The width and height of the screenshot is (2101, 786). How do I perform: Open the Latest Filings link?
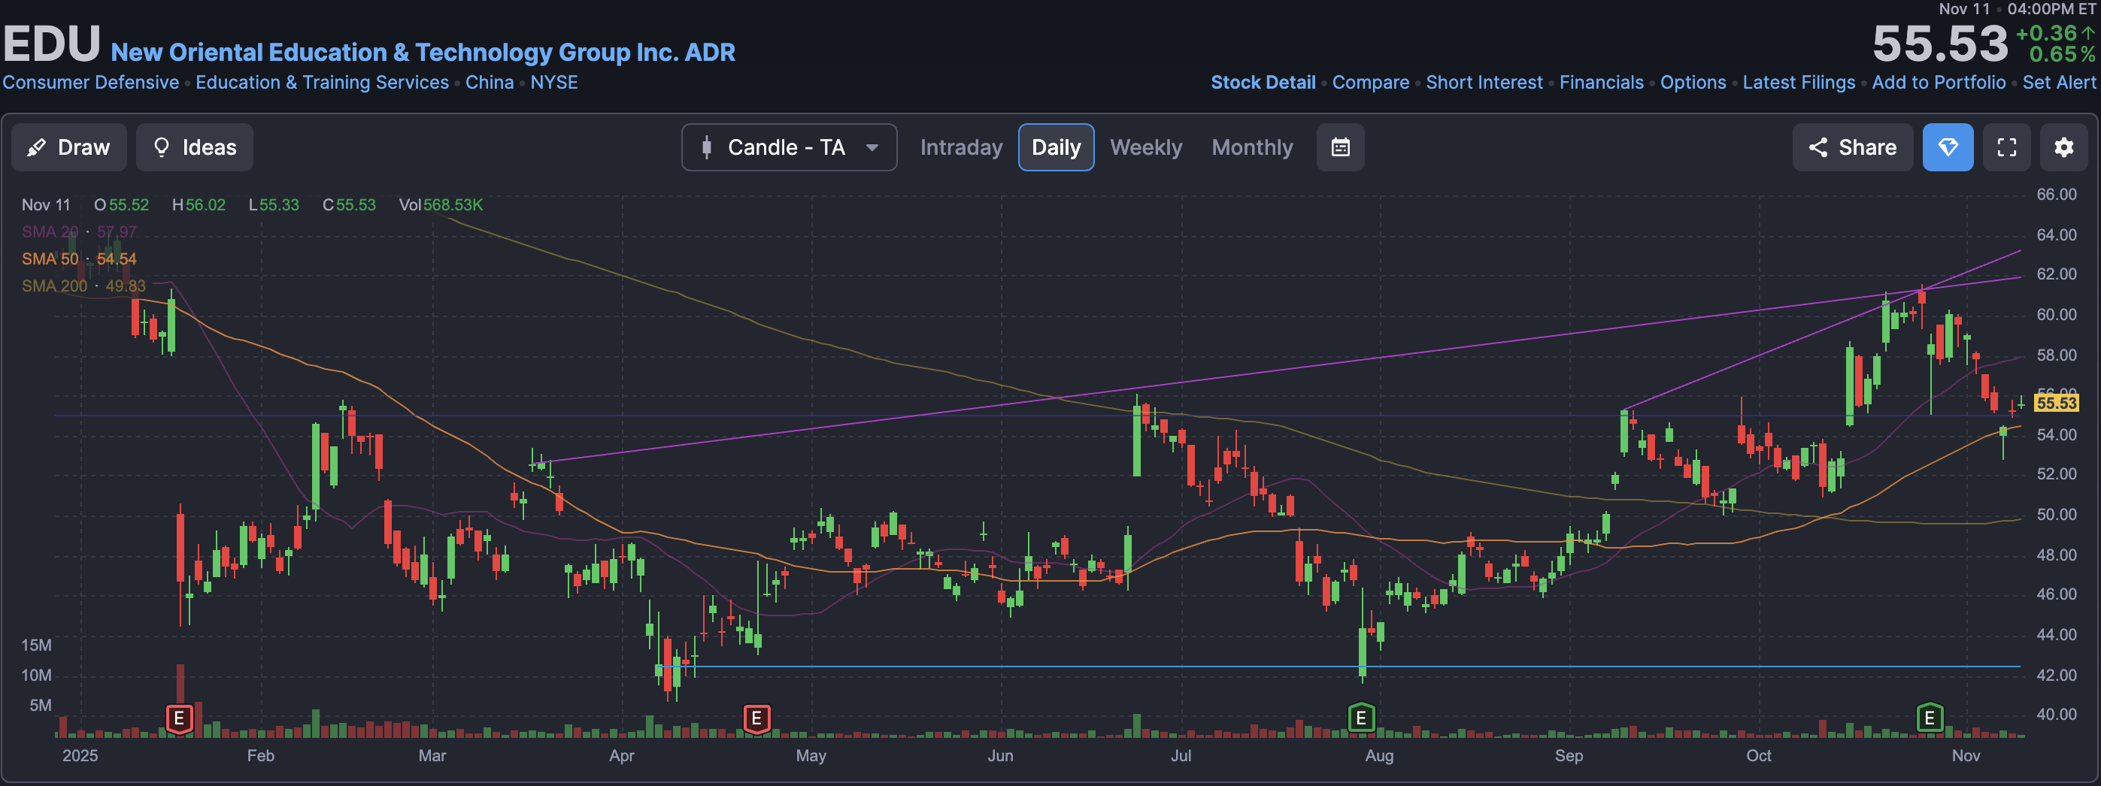(1799, 83)
